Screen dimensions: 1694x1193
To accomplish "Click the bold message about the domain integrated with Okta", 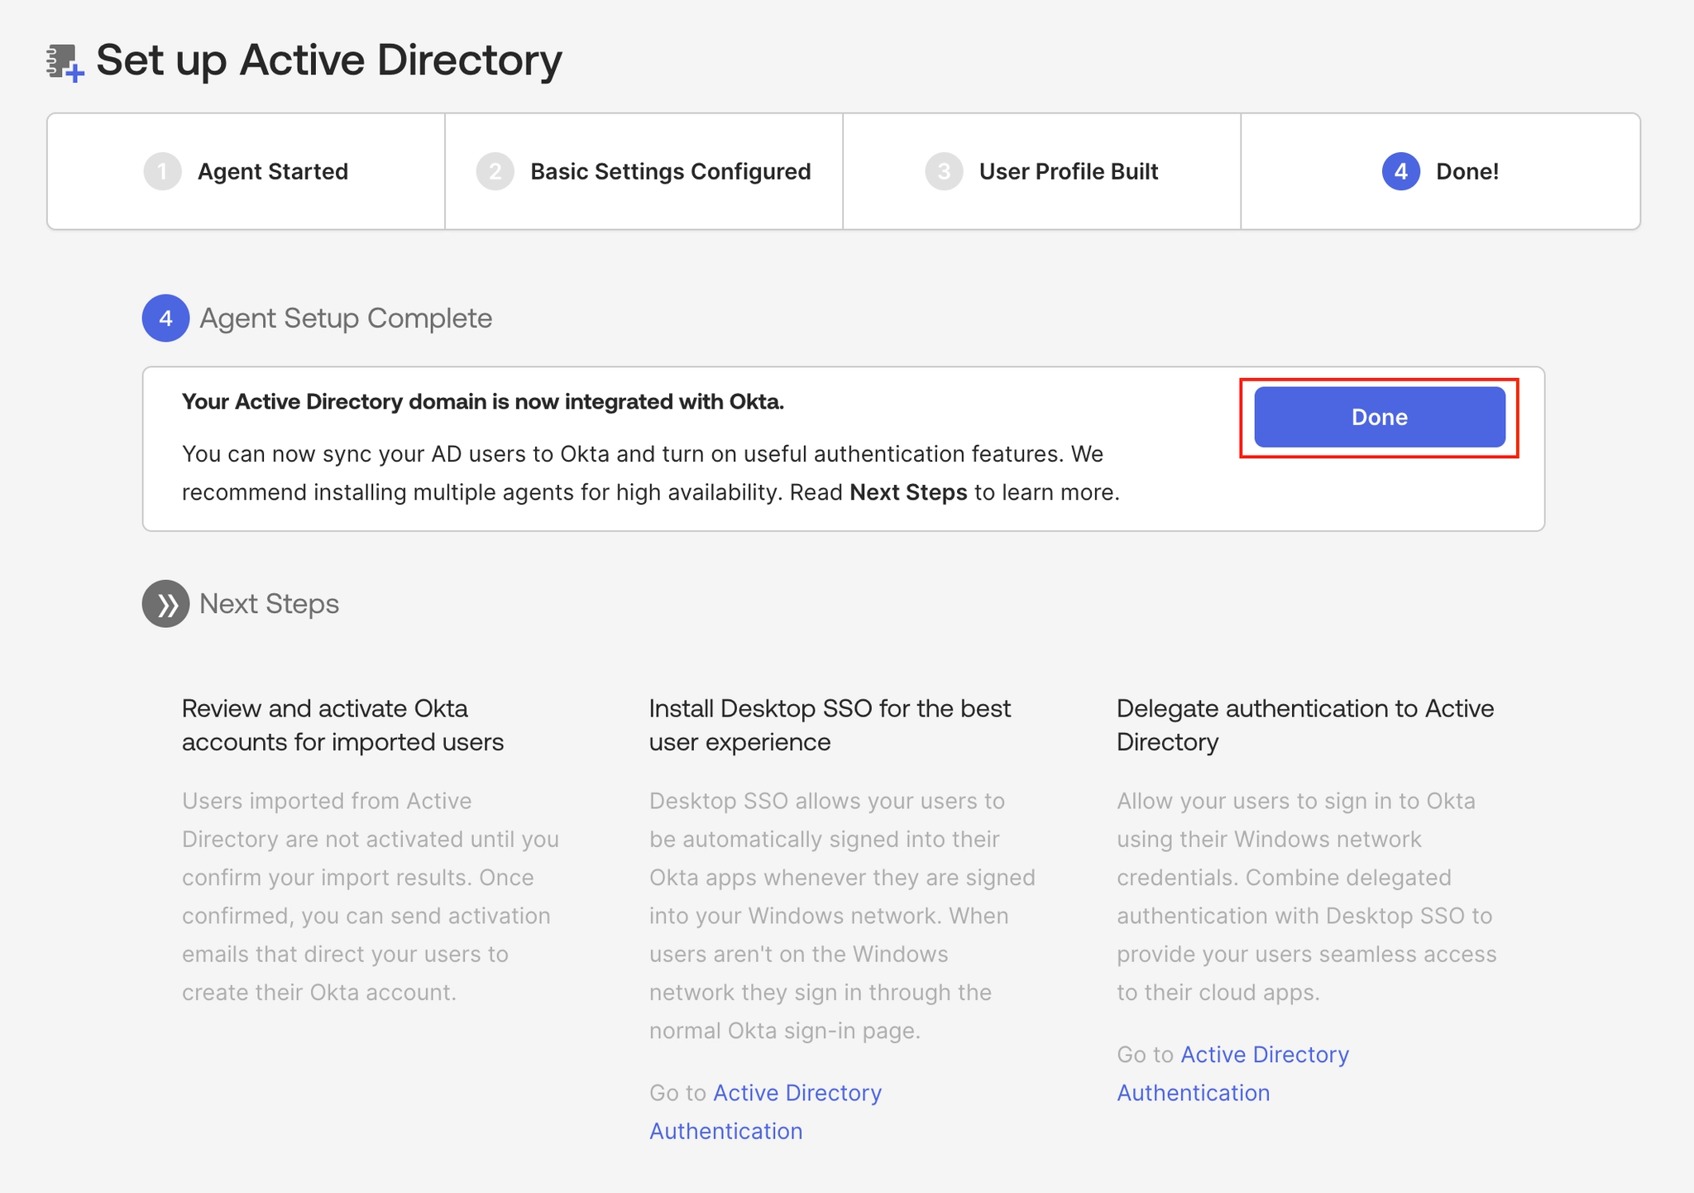I will [x=483, y=402].
